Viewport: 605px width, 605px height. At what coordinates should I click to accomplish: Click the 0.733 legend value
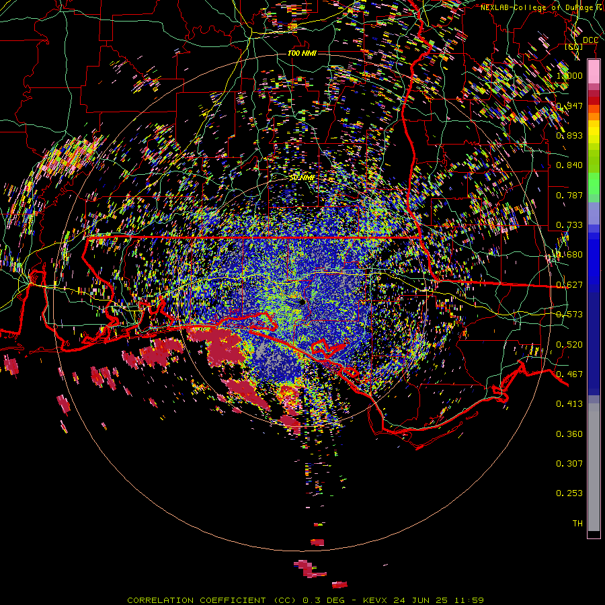569,225
